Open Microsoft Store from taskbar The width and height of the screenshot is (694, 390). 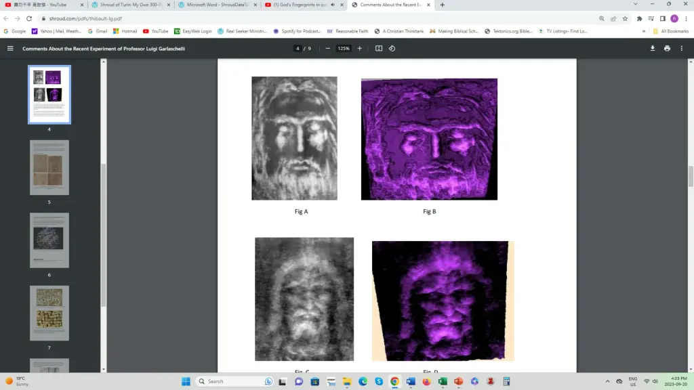(x=315, y=381)
